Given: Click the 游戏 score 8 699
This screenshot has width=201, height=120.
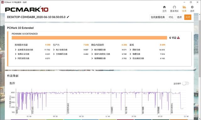Looking at the screenshot, I should tap(163, 45).
